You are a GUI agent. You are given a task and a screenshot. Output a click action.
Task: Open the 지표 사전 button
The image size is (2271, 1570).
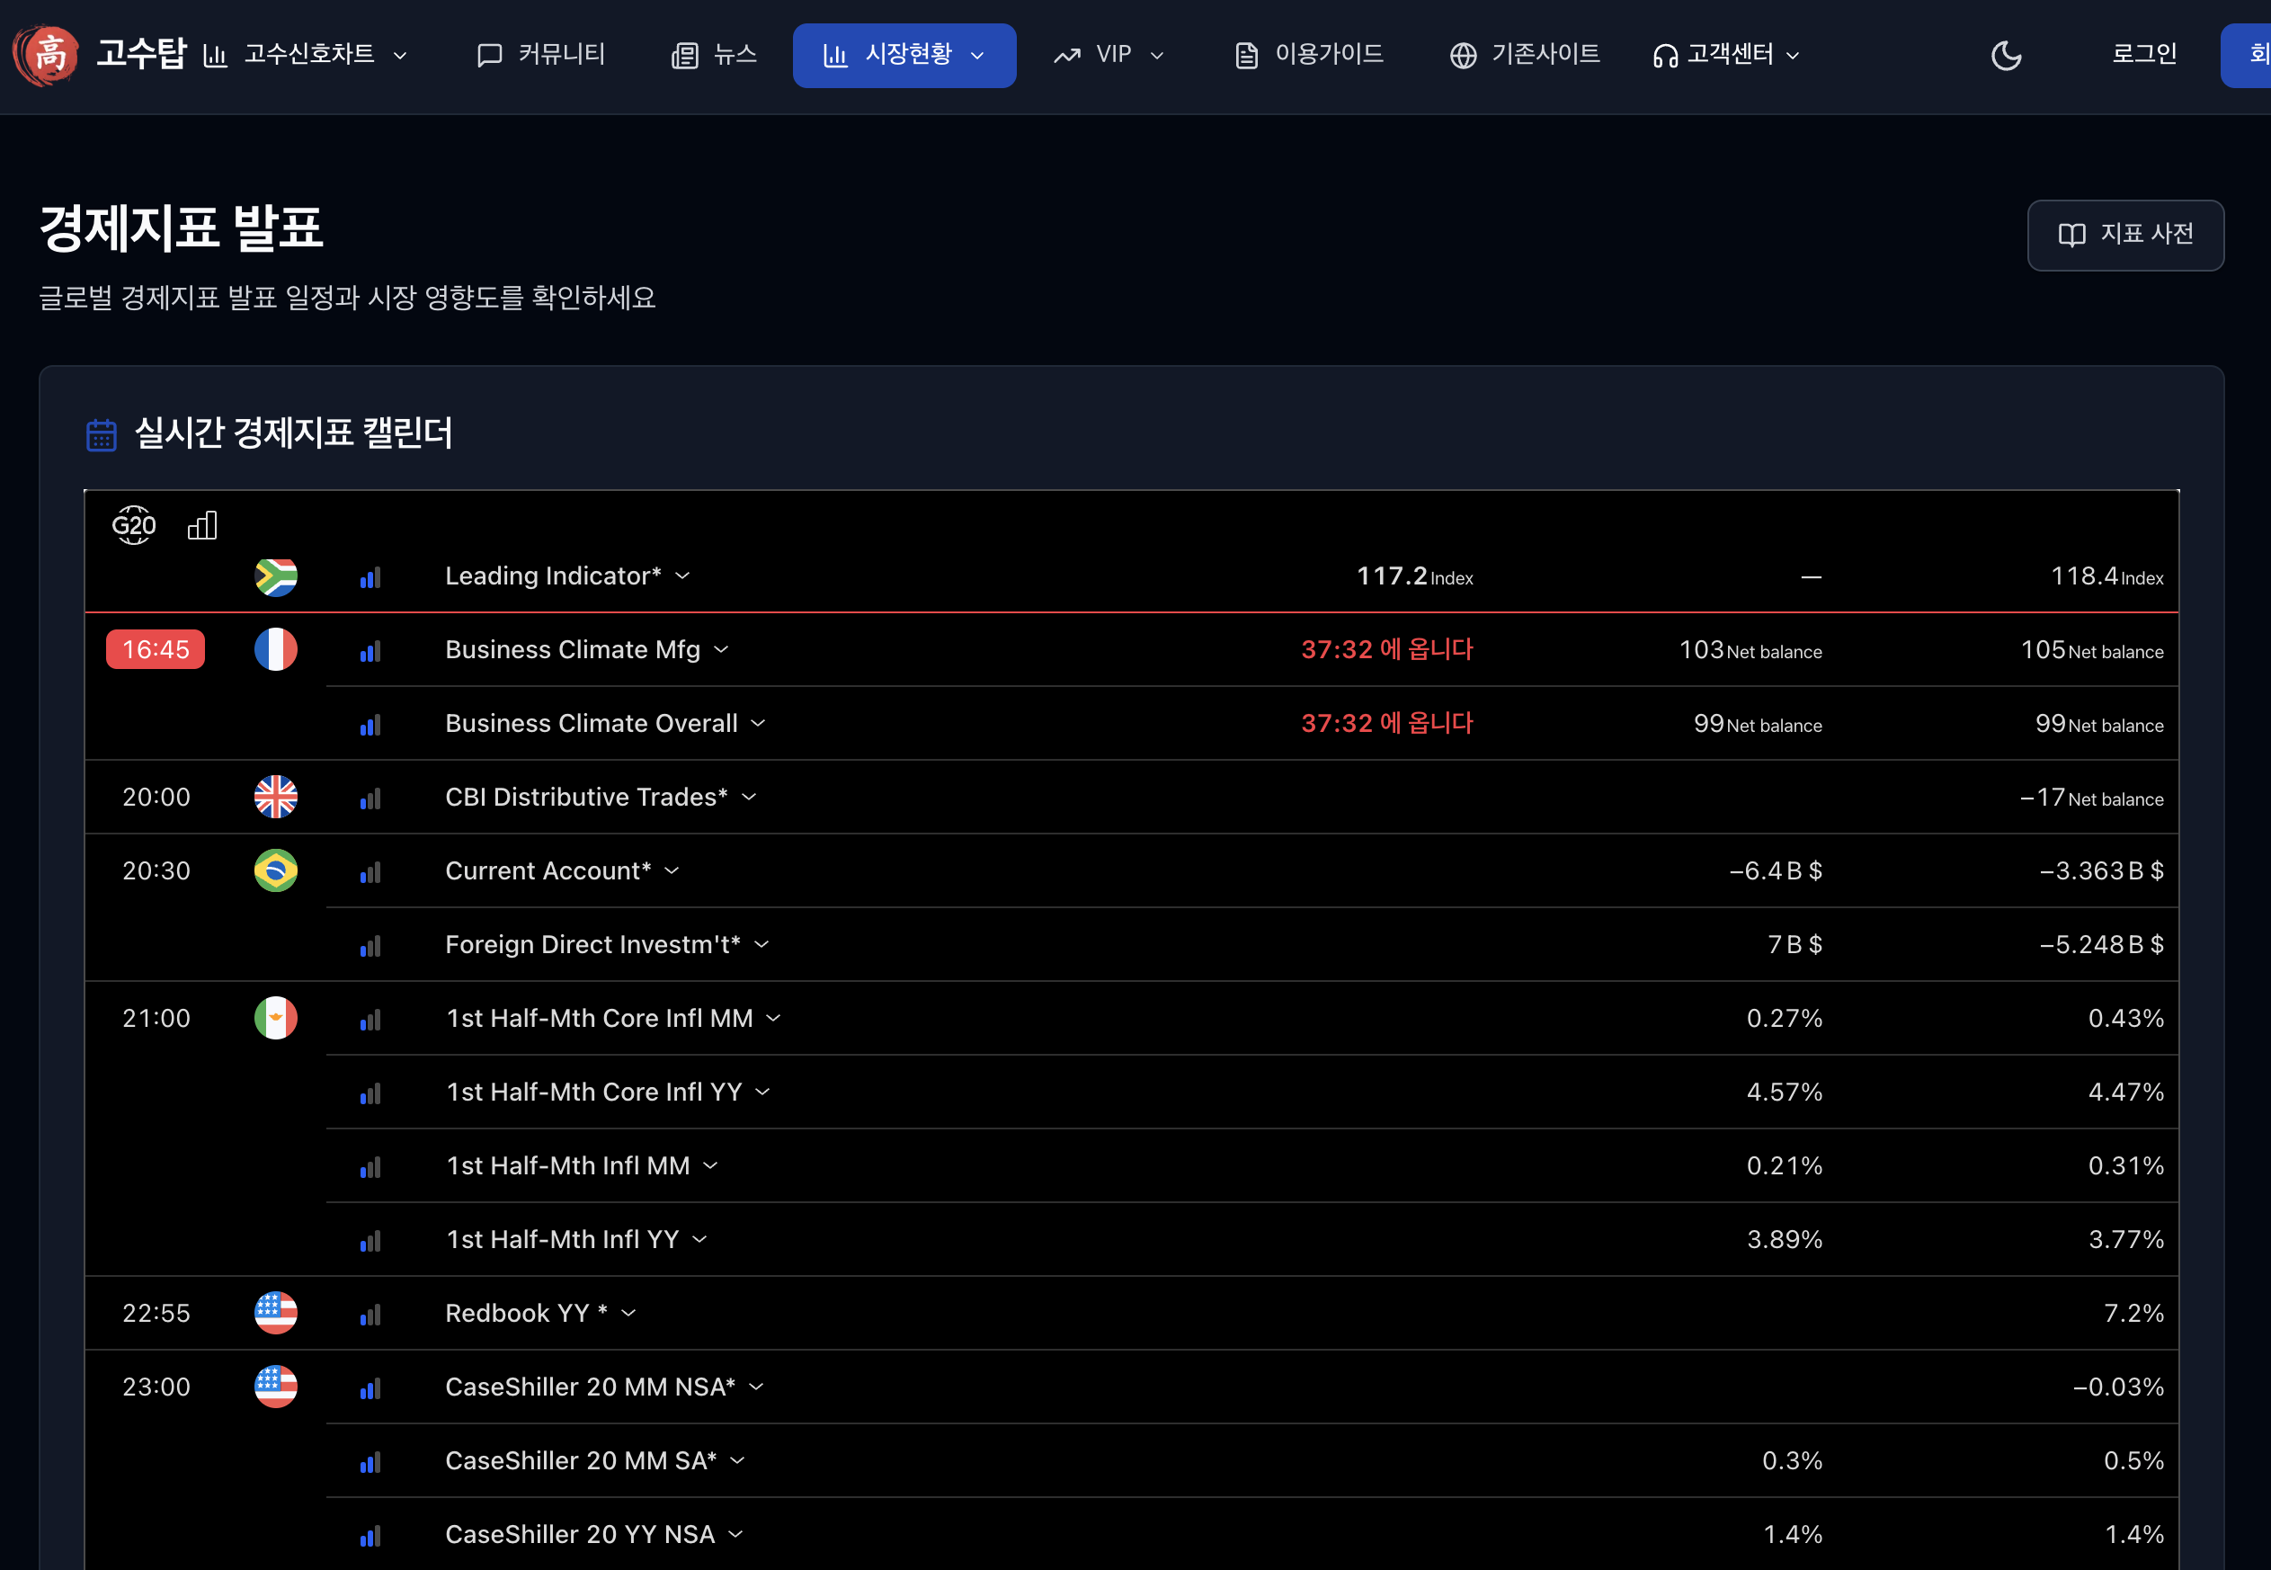tap(2124, 234)
